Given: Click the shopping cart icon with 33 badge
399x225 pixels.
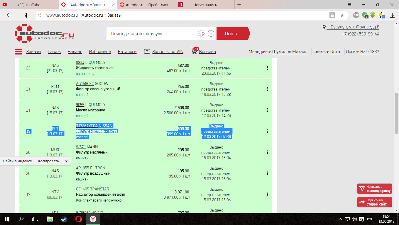Looking at the screenshot, I should pyautogui.click(x=194, y=51).
